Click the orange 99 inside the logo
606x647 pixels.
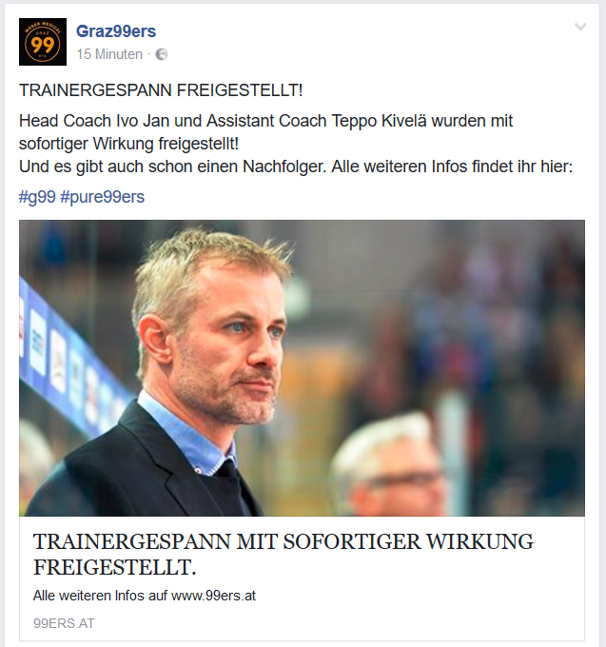[43, 45]
